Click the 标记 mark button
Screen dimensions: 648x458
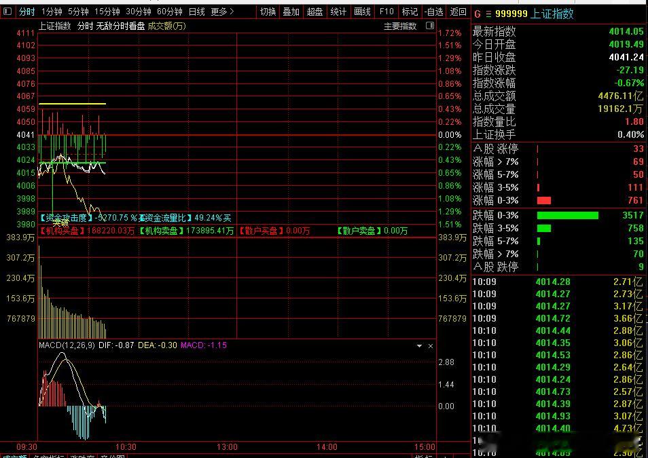tap(410, 12)
